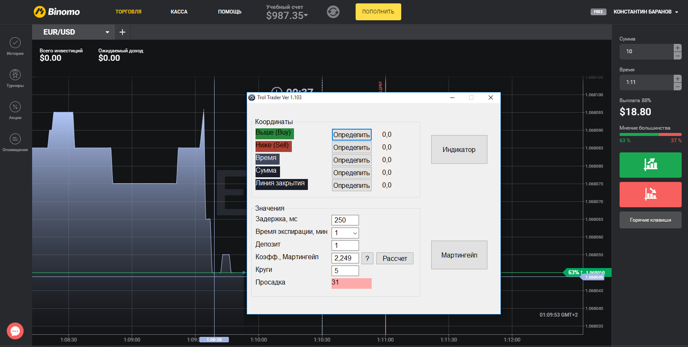This screenshot has height=347, width=688.
Task: Increase the Время value with plus
Action: coord(677,79)
